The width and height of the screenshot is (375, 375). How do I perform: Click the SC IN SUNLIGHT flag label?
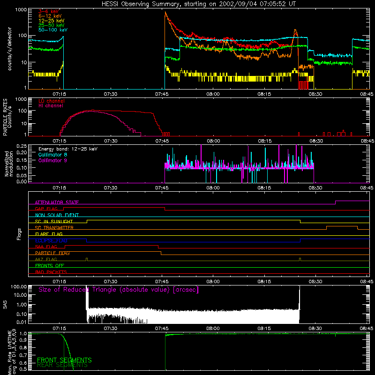[x=54, y=221]
